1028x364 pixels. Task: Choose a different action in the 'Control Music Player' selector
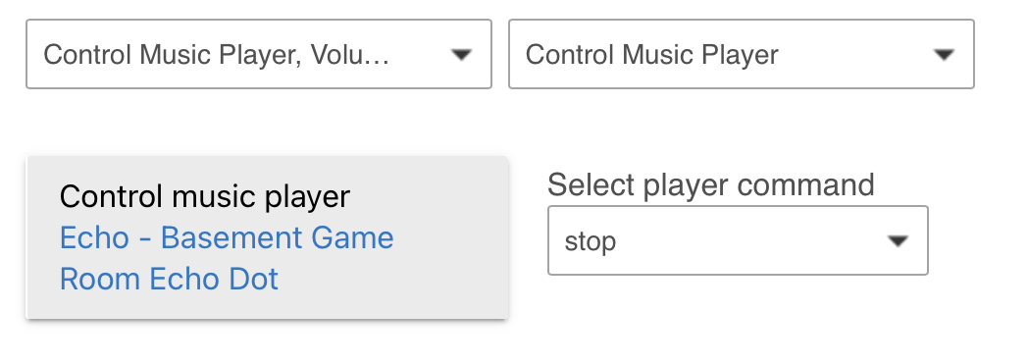pos(742,54)
